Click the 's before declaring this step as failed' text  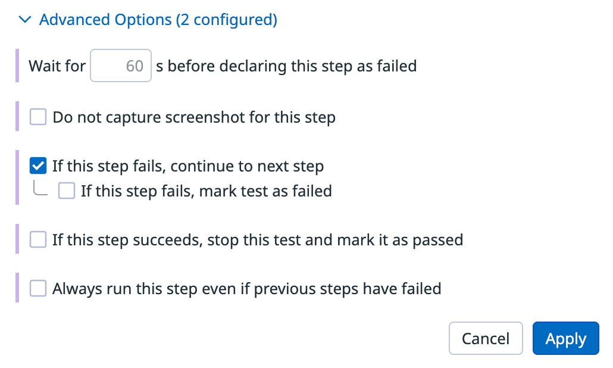[x=286, y=66]
